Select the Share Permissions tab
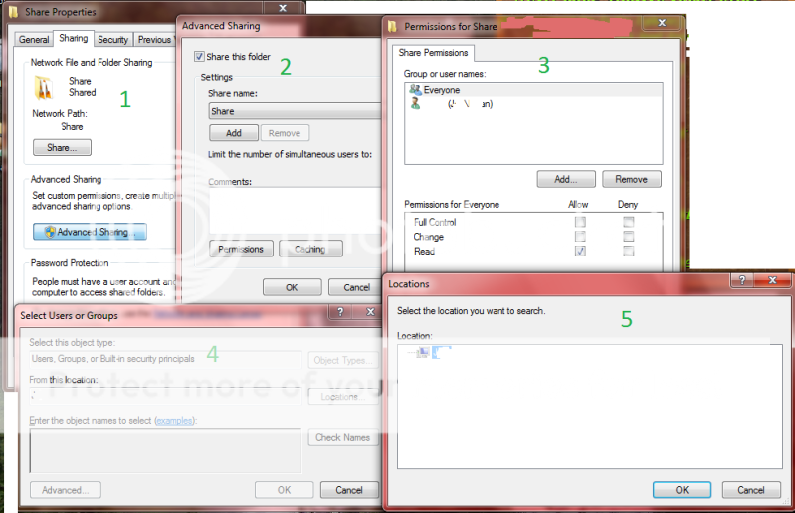This screenshot has width=795, height=513. [433, 53]
